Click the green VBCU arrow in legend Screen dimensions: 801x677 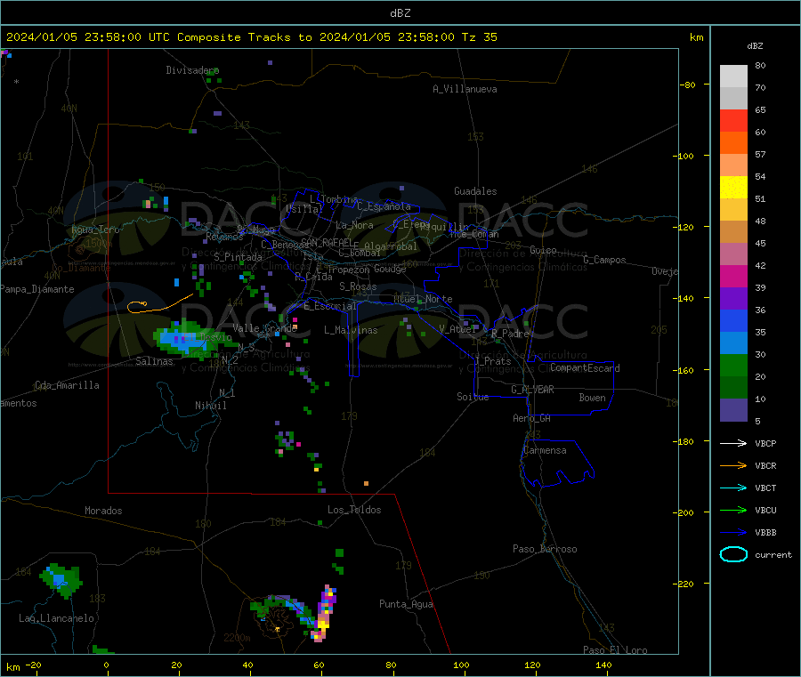pos(733,510)
